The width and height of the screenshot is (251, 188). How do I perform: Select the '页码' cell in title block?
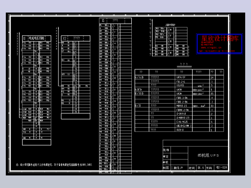(x=209, y=168)
